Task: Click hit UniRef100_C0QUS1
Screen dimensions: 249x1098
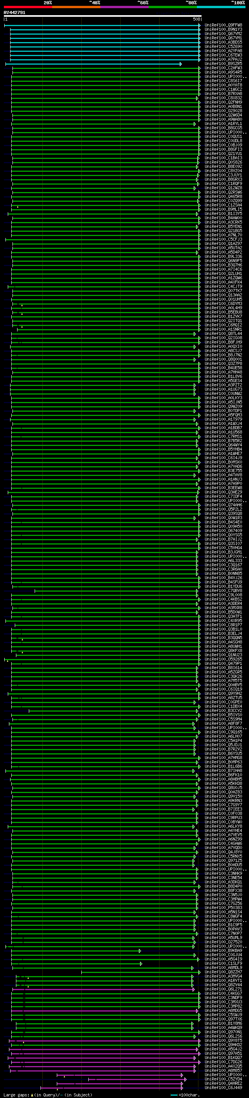Action: (223, 136)
